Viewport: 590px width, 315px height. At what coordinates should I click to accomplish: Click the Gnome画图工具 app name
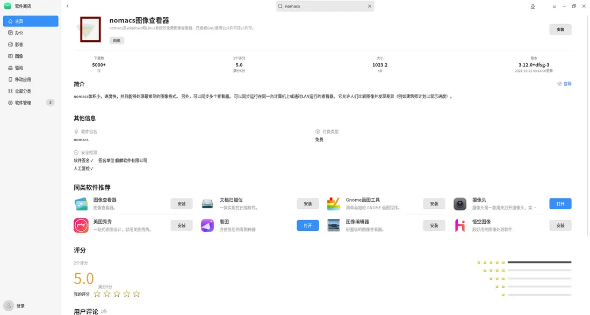pos(363,200)
